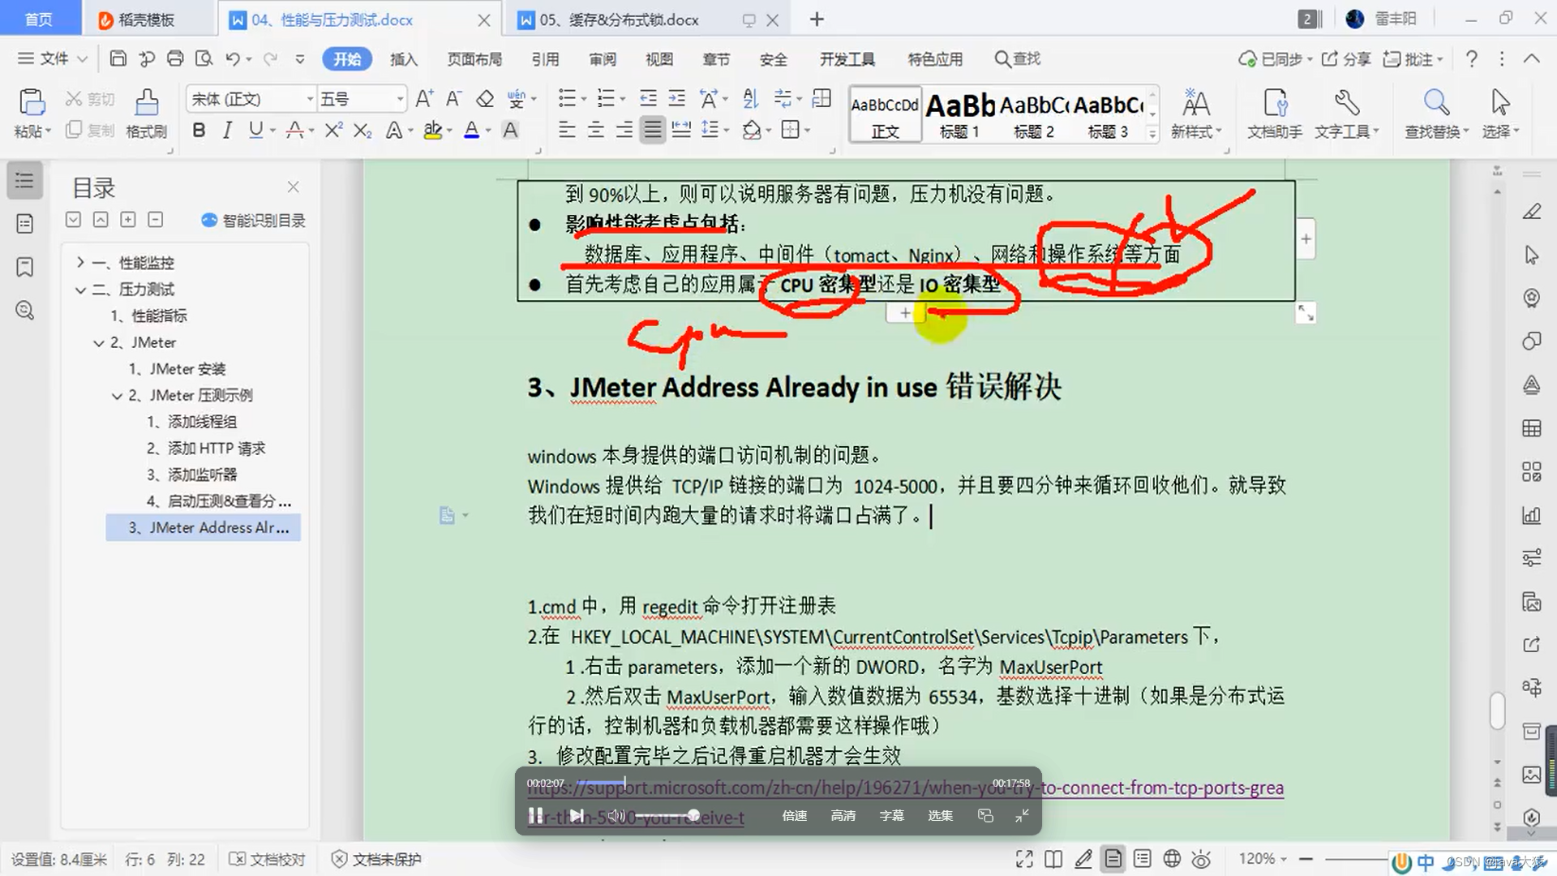
Task: Toggle the outline navigation pane icon
Action: (24, 180)
